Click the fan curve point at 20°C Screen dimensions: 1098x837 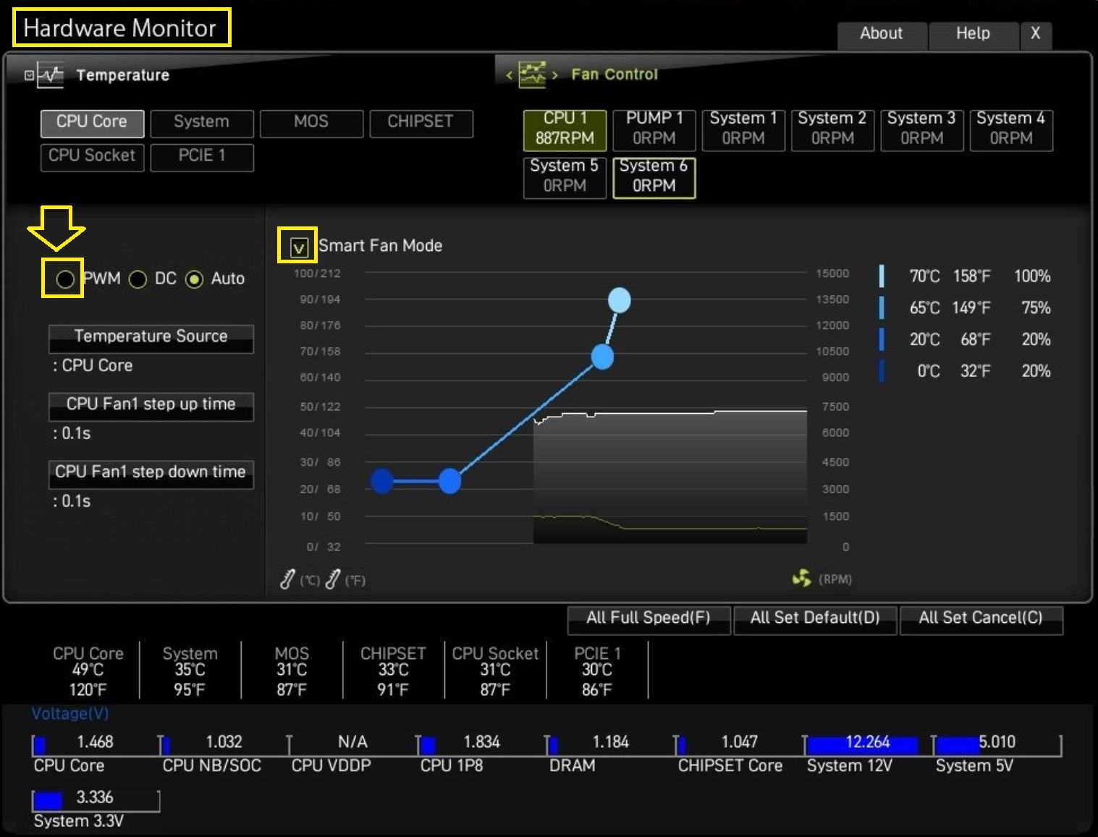click(449, 481)
